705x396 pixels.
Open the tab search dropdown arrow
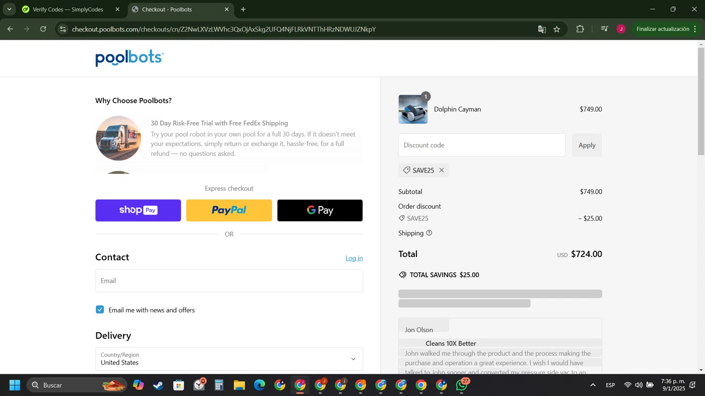pos(9,9)
